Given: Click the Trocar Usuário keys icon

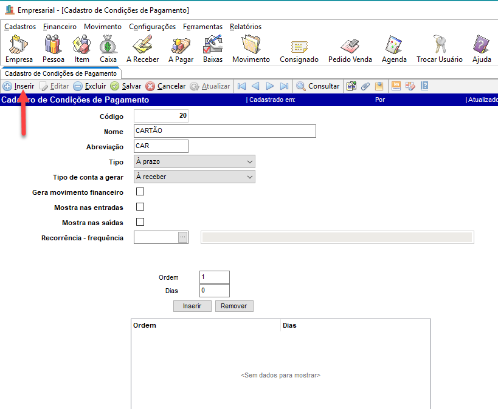Looking at the screenshot, I should [439, 49].
